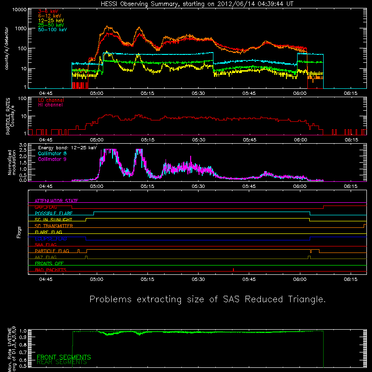Click the PARTICLE RATES axis label

[10, 116]
